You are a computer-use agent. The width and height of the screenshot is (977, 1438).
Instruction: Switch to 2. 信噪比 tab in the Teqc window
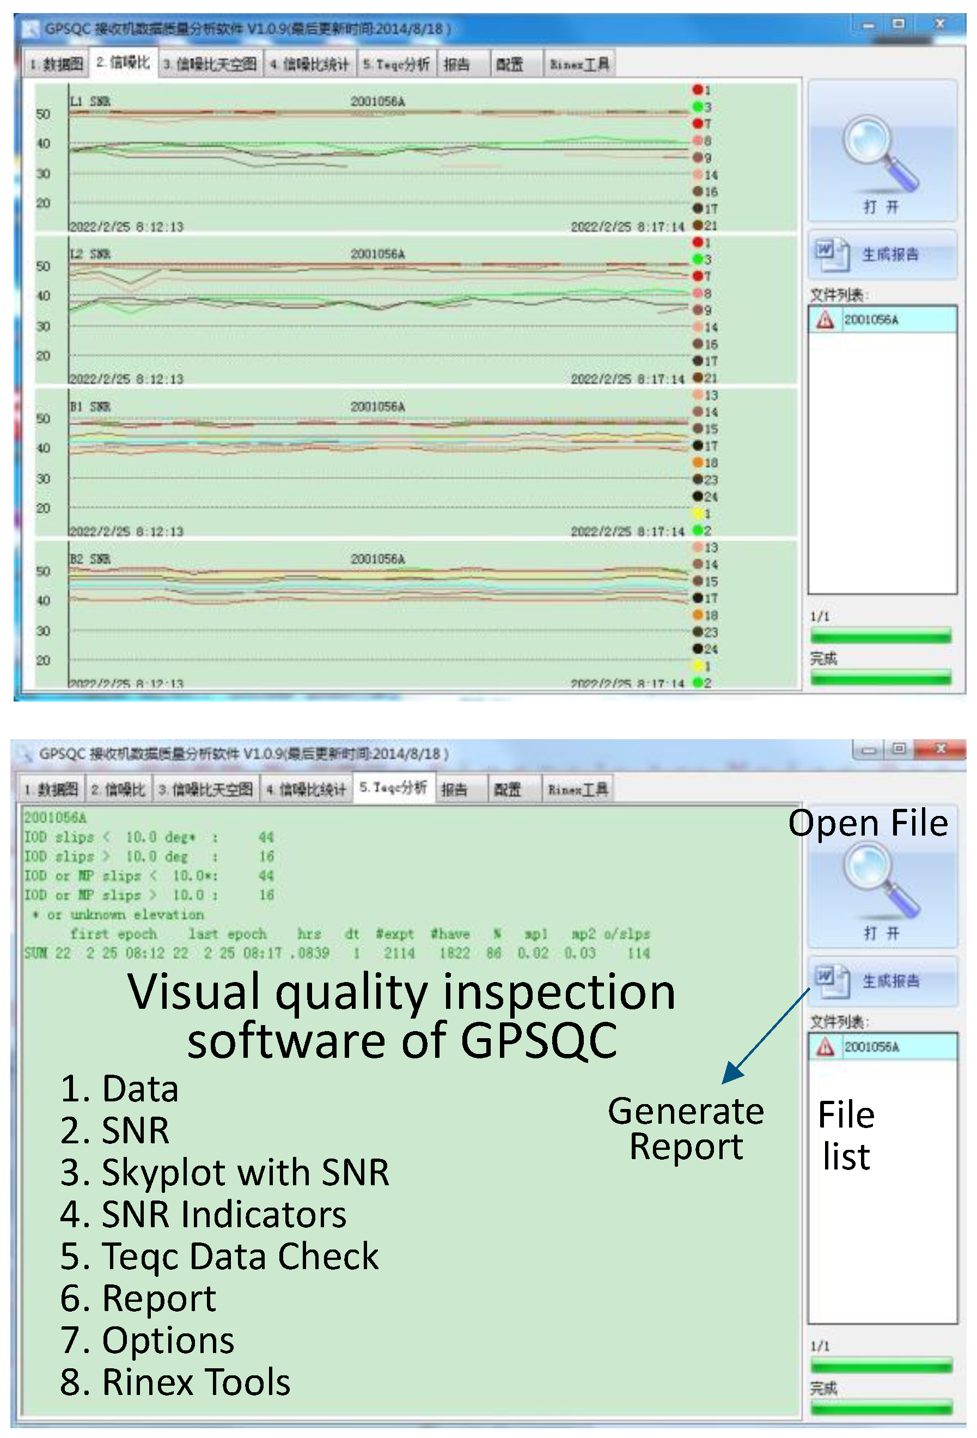point(118,790)
